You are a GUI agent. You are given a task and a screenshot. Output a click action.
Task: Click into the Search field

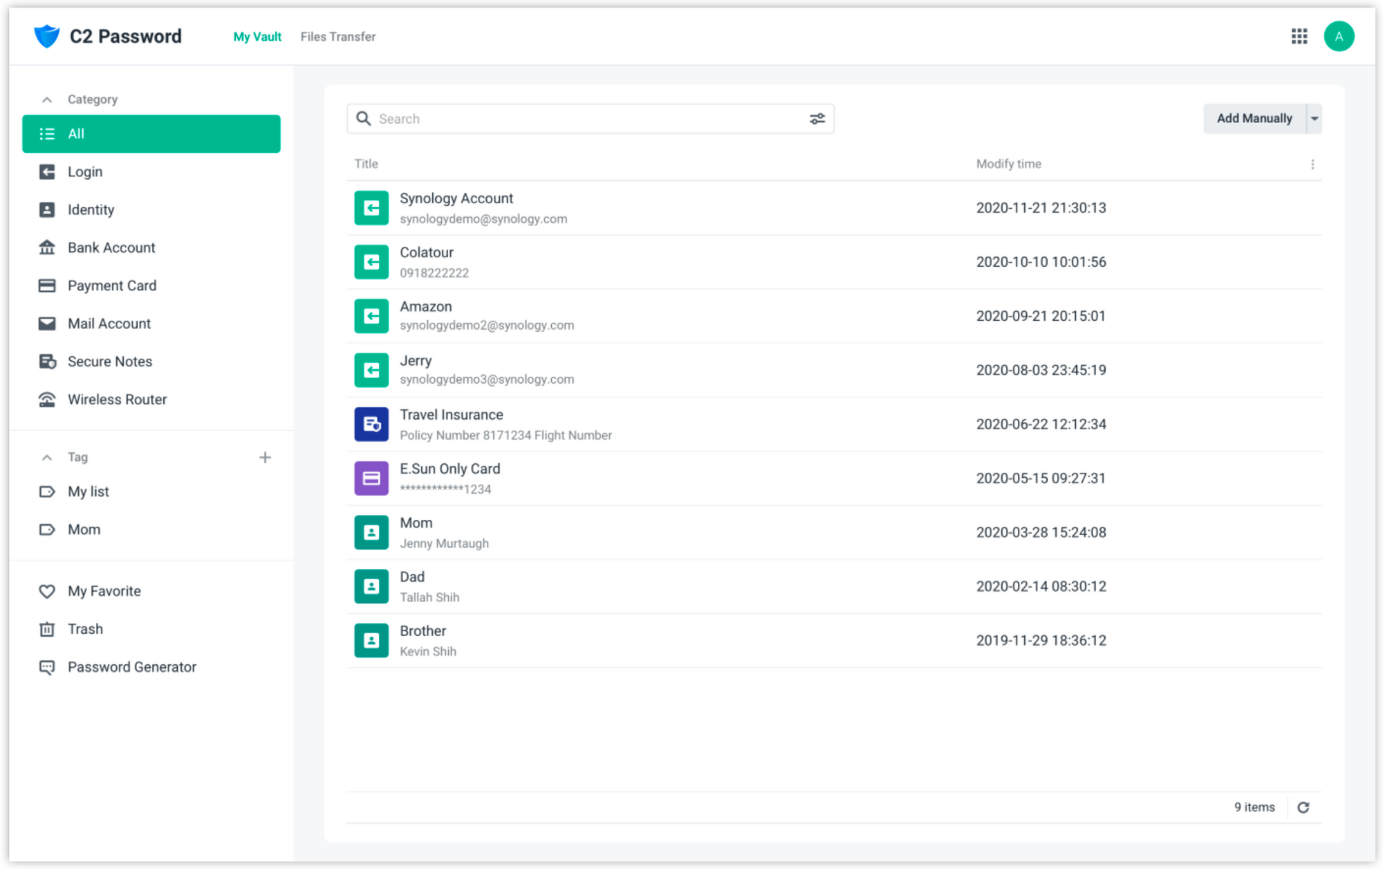591,119
